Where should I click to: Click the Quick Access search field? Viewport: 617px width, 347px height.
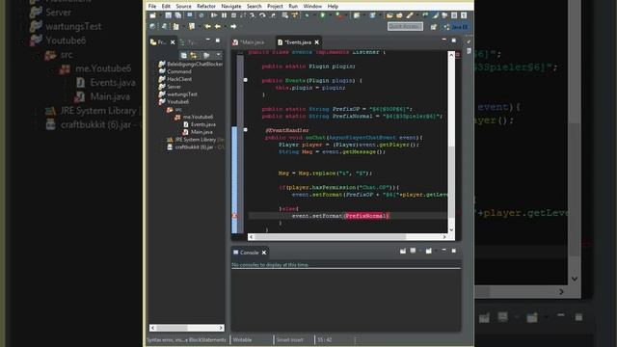point(405,26)
